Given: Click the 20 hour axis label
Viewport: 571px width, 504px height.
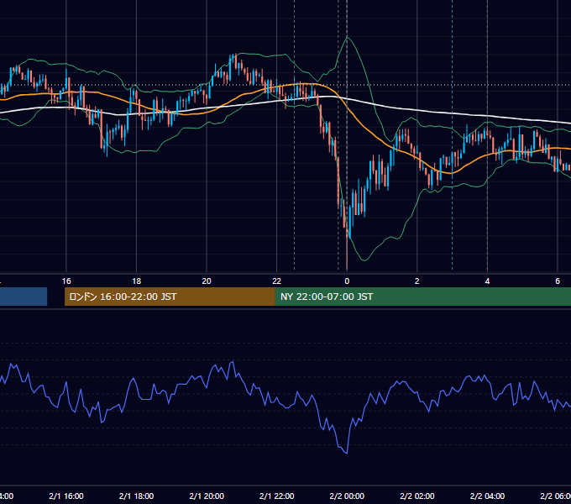Looking at the screenshot, I should coord(207,281).
